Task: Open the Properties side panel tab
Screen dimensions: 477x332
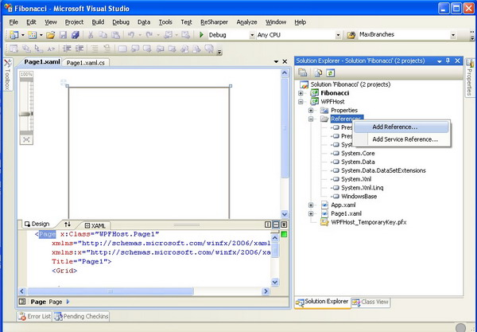Action: click(470, 78)
